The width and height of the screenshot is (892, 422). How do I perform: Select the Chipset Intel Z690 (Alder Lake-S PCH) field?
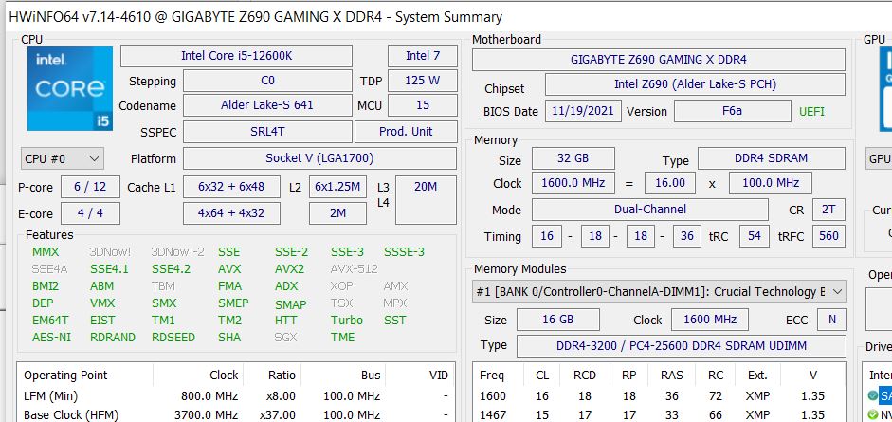tap(695, 84)
